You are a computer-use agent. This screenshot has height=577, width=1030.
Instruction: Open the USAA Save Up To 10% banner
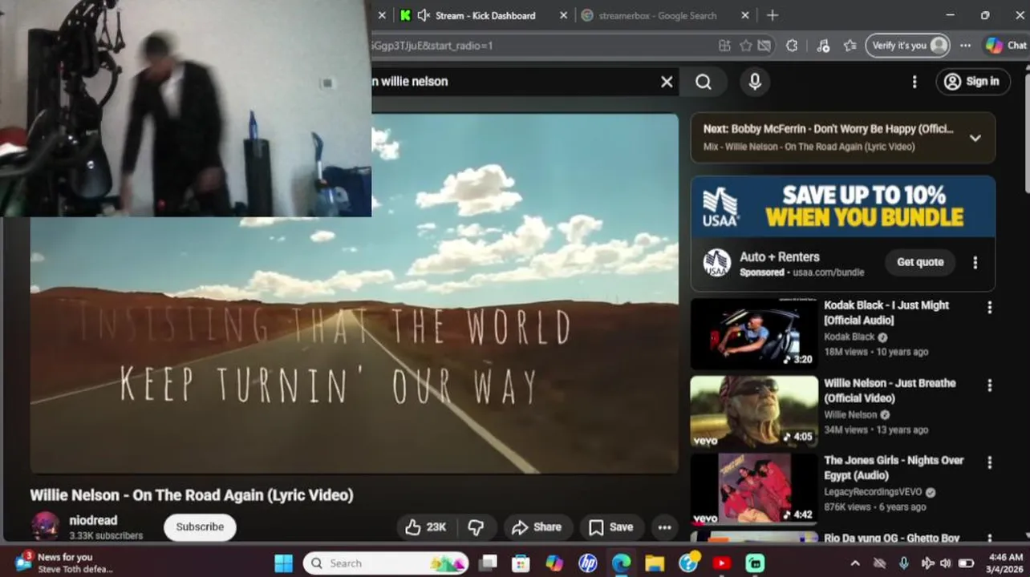(x=843, y=207)
